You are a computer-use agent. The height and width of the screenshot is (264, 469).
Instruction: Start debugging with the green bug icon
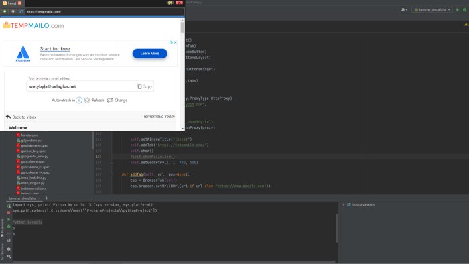tap(464, 10)
